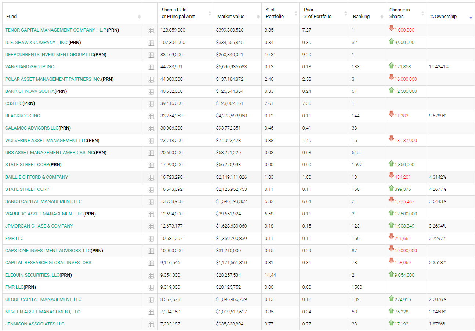The image size is (475, 331).
Task: Click red down arrow beside 1,000,000 change
Action: tap(391, 28)
